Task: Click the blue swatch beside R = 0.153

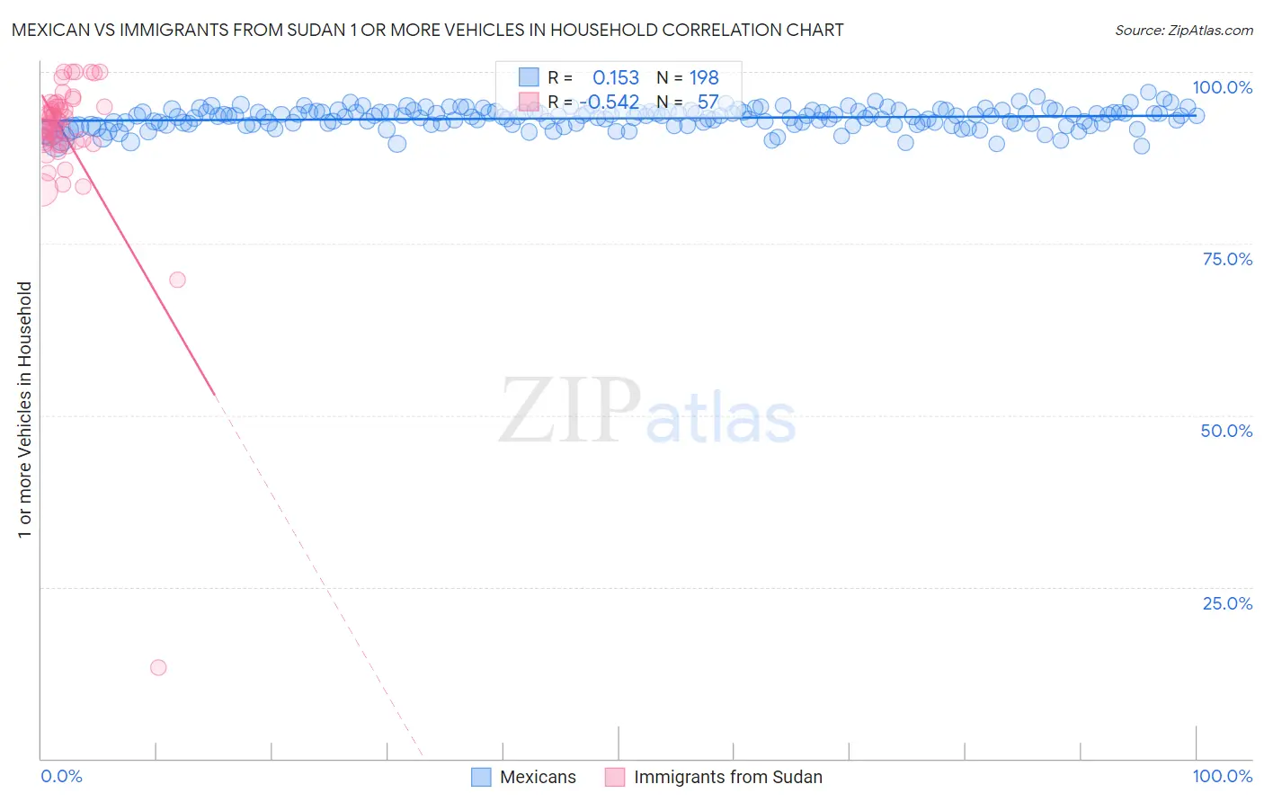Action: point(529,77)
